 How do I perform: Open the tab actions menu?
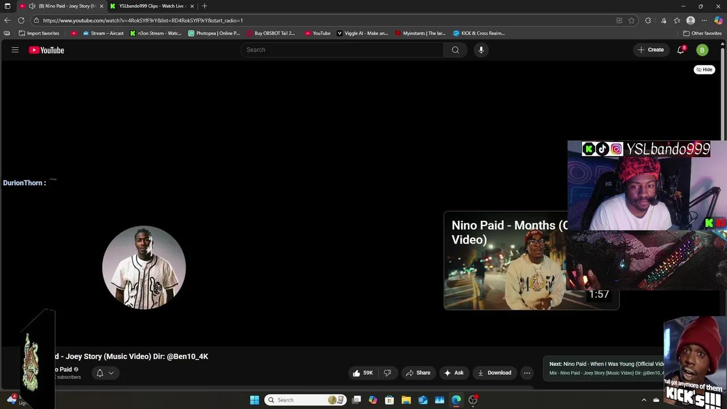[7, 6]
